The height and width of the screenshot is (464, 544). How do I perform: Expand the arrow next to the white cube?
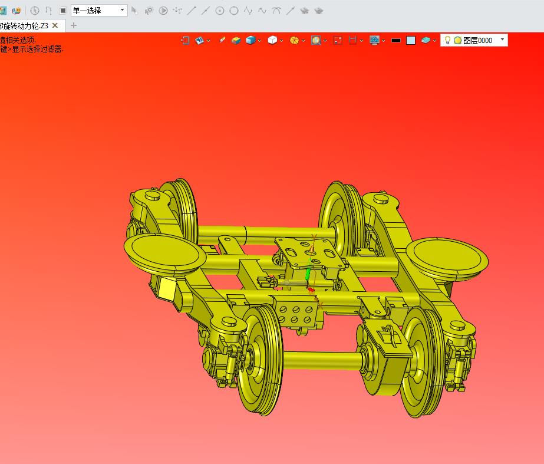coord(282,41)
